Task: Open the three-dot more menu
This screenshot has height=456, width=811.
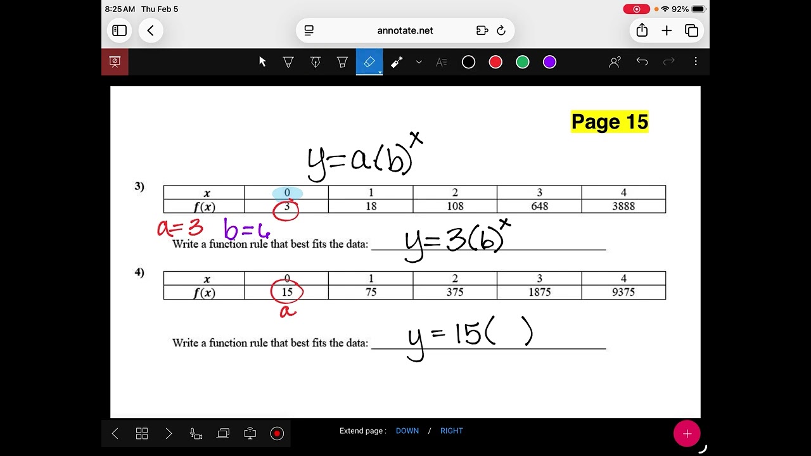Action: [x=696, y=61]
